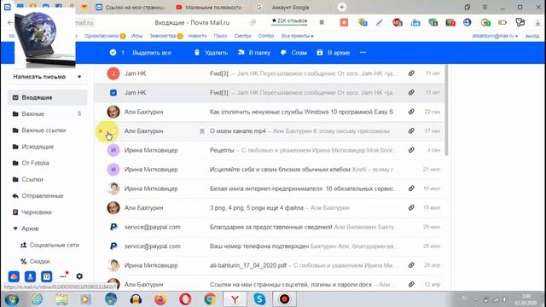Click выход logout link
The height and width of the screenshot is (307, 546).
[x=532, y=36]
